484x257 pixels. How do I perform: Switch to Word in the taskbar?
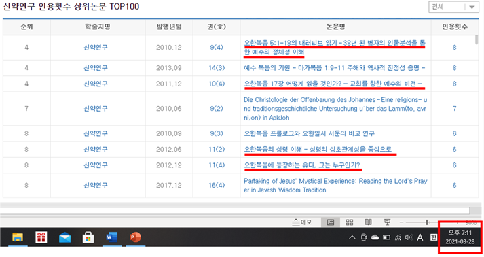point(112,237)
